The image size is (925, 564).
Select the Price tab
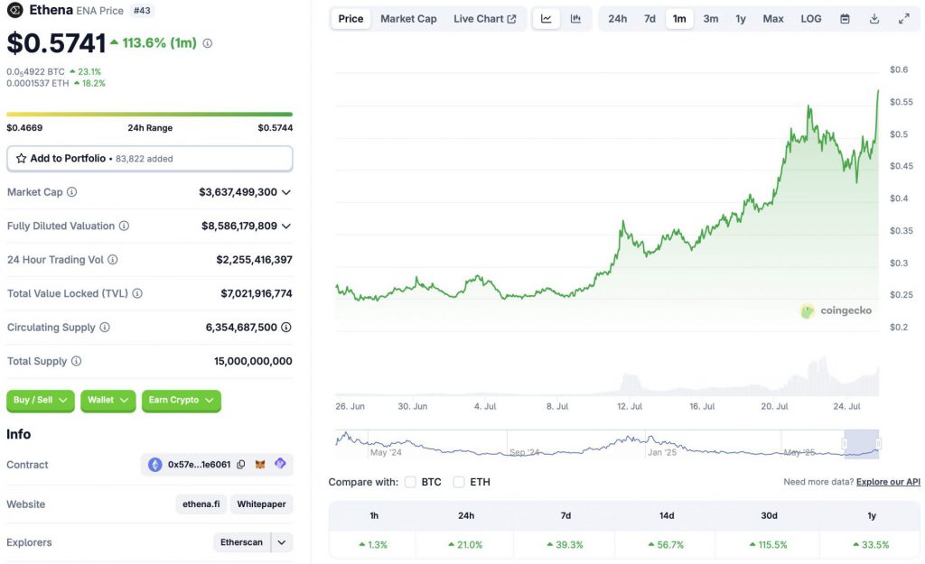(x=350, y=19)
